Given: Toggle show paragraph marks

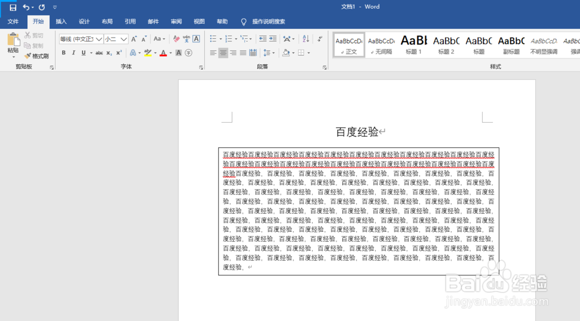Looking at the screenshot, I should point(320,39).
